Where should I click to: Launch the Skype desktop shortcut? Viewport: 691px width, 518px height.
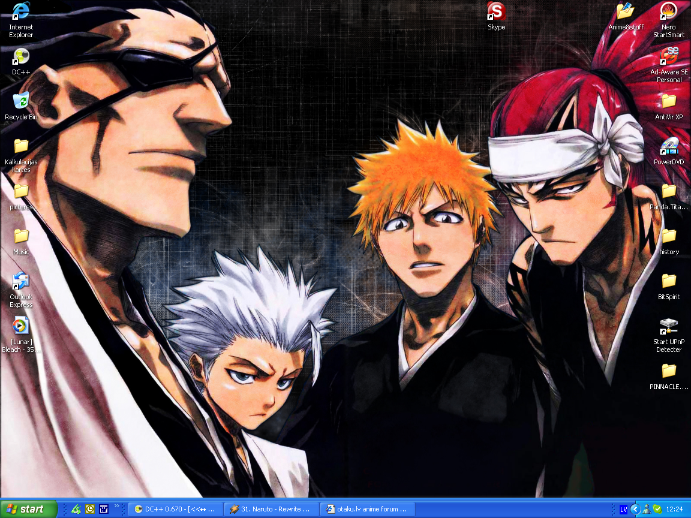(x=496, y=16)
